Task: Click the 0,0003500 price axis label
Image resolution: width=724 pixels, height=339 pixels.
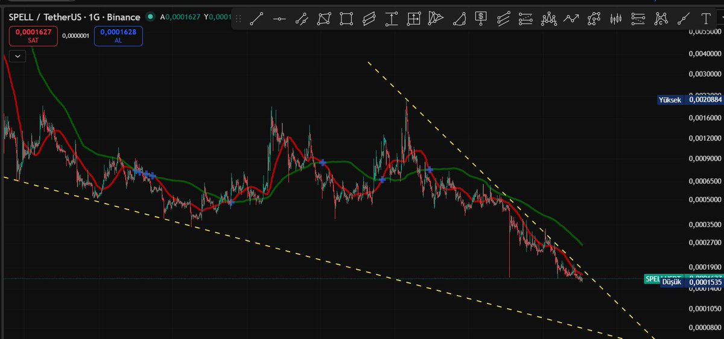Action: tap(705, 225)
